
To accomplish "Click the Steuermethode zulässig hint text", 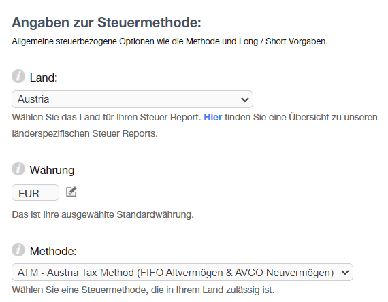I will [x=143, y=290].
